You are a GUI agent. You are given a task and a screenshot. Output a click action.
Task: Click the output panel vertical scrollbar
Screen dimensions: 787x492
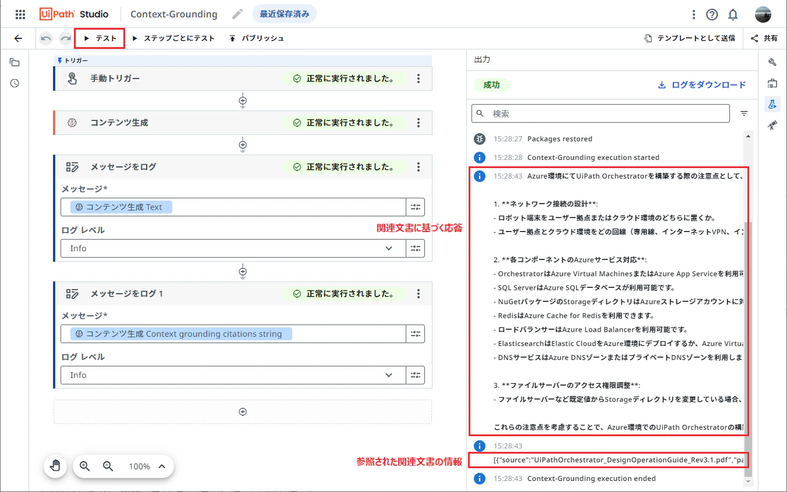pos(748,349)
